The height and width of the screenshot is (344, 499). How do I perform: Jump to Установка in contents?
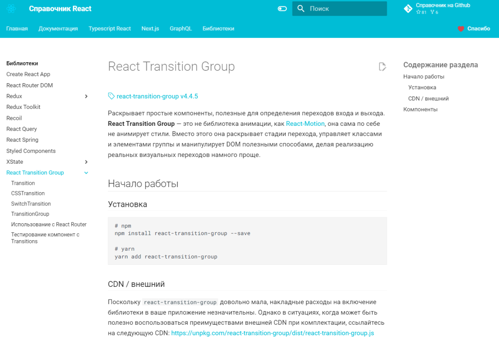422,87
